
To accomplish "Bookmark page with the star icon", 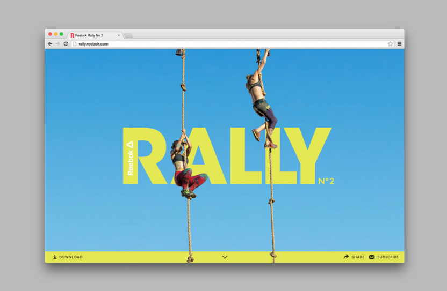I will click(x=390, y=44).
